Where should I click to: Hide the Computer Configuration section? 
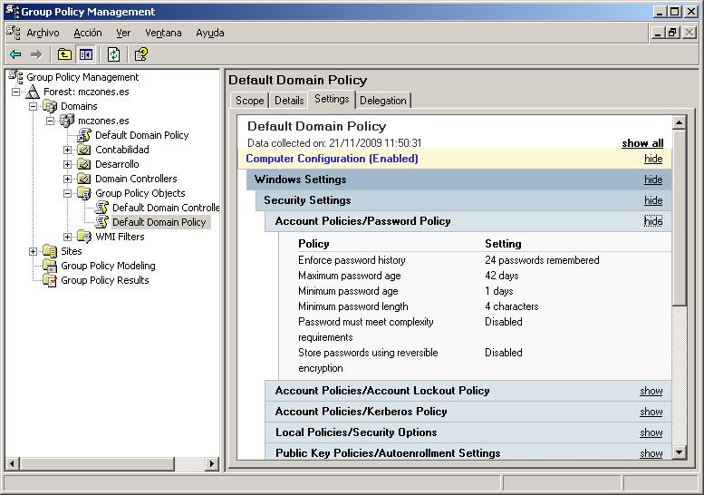[x=653, y=159]
